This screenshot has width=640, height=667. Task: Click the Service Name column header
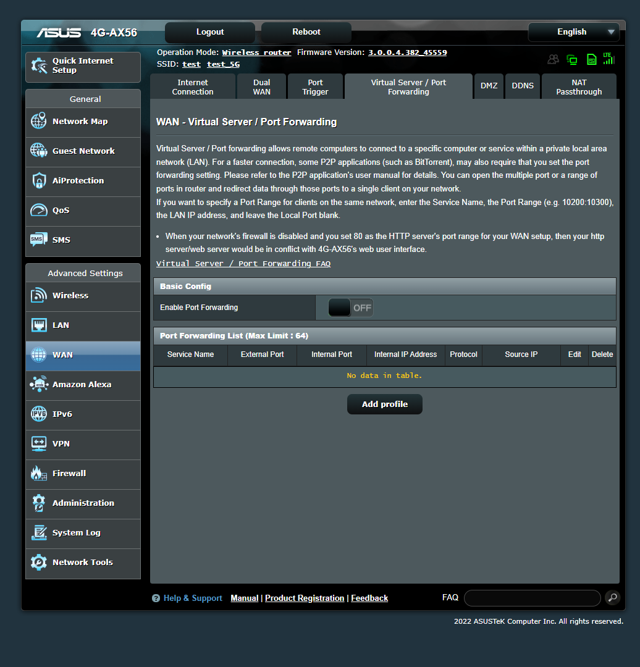coord(191,354)
